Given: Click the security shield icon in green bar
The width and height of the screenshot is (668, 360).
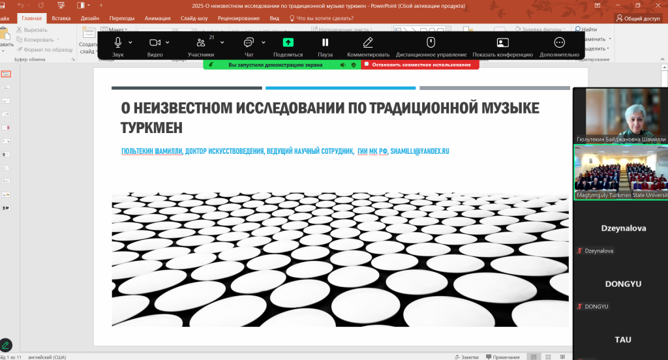Looking at the screenshot, I should pyautogui.click(x=354, y=65).
